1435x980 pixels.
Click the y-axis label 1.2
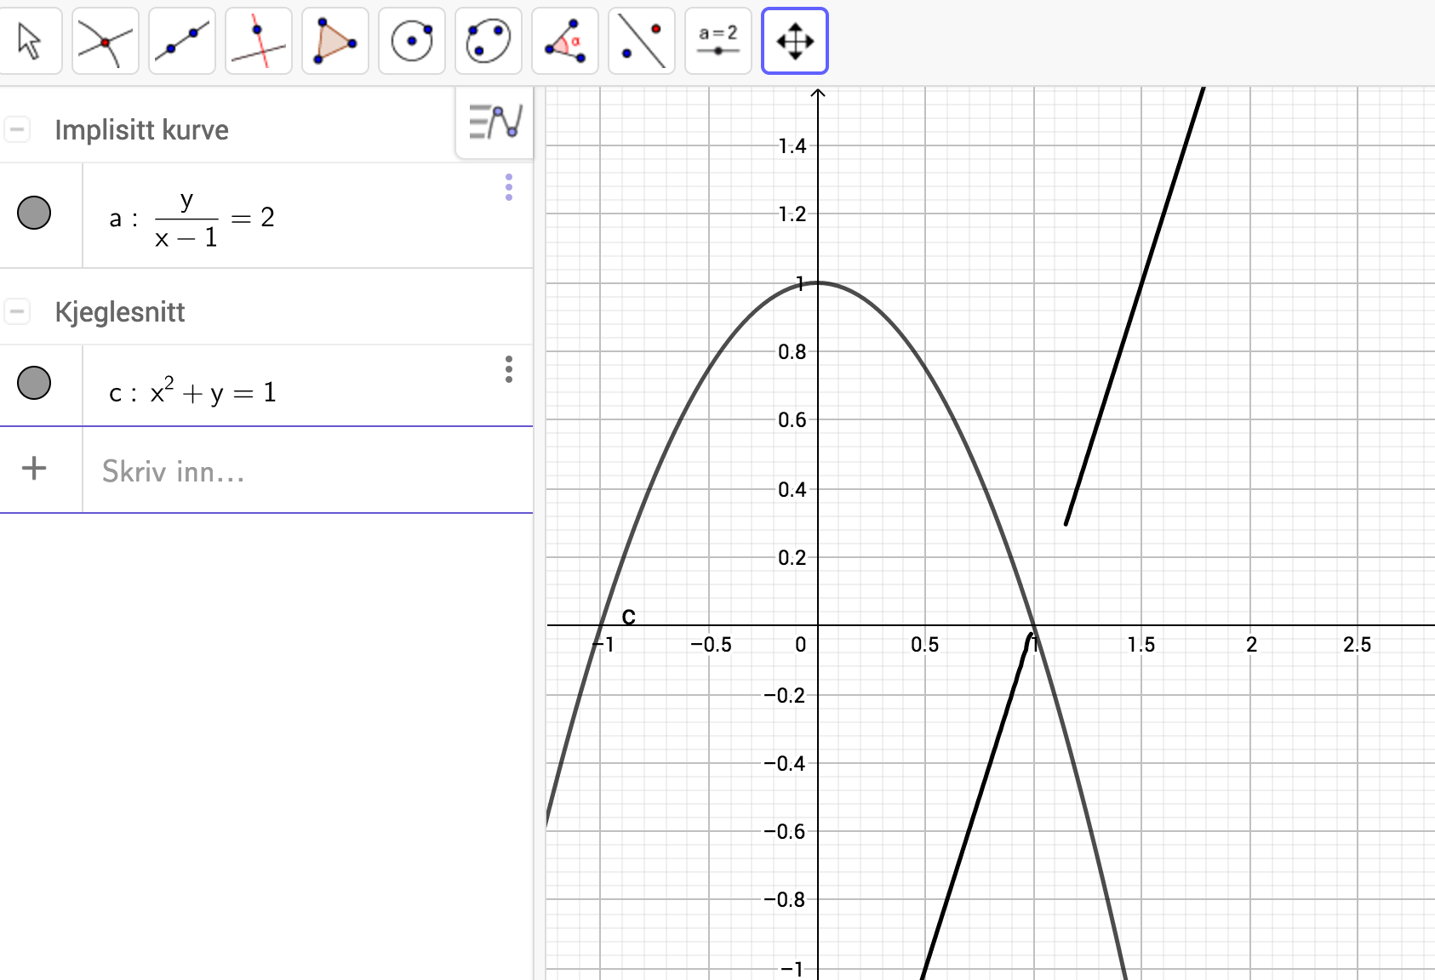point(792,214)
